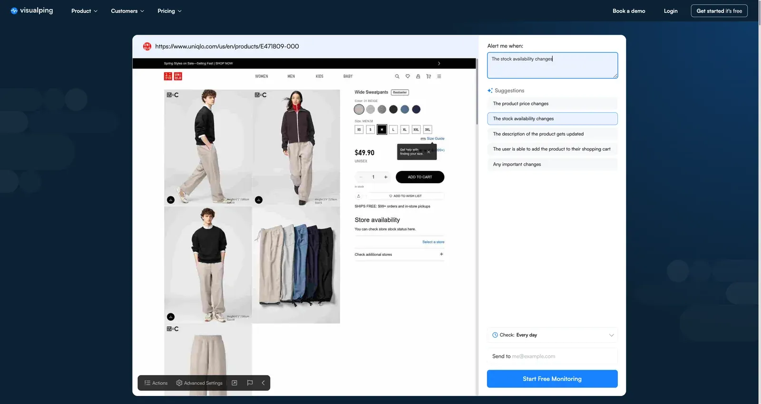Click the share icon below the quantity

click(359, 196)
